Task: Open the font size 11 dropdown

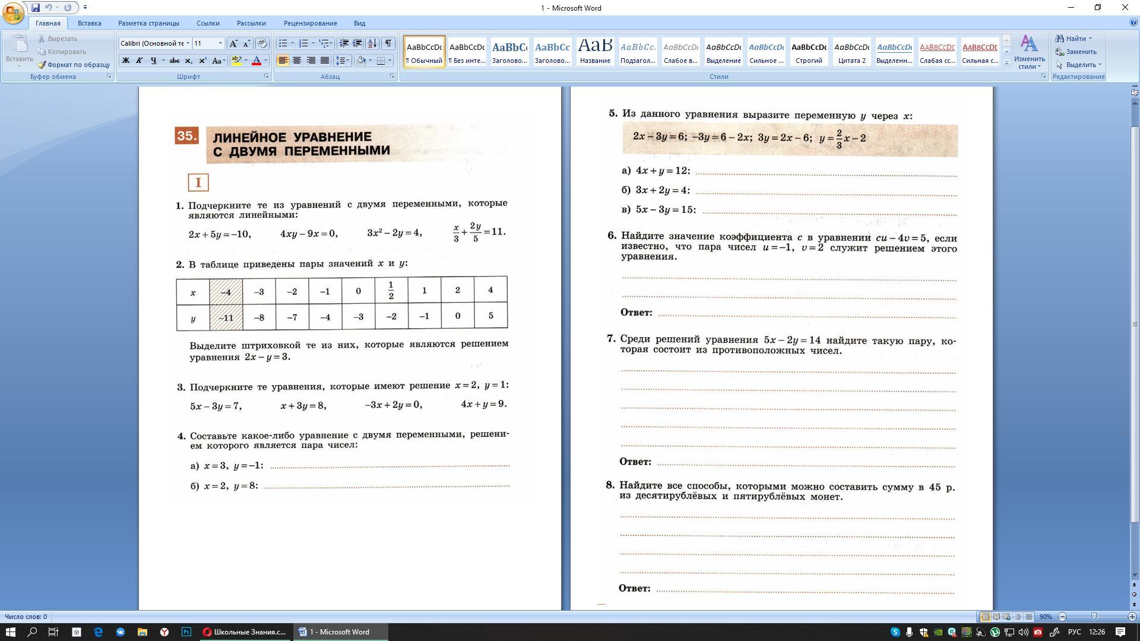Action: click(220, 43)
